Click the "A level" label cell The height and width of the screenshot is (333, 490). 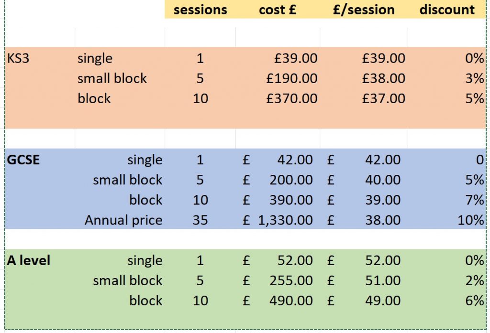point(29,260)
